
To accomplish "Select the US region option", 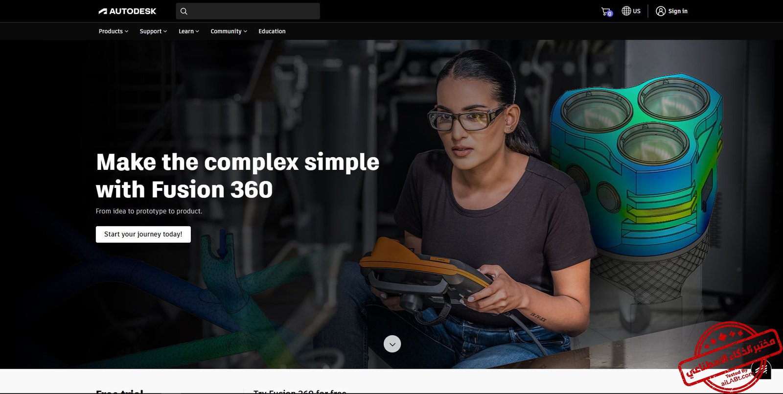I will 636,11.
